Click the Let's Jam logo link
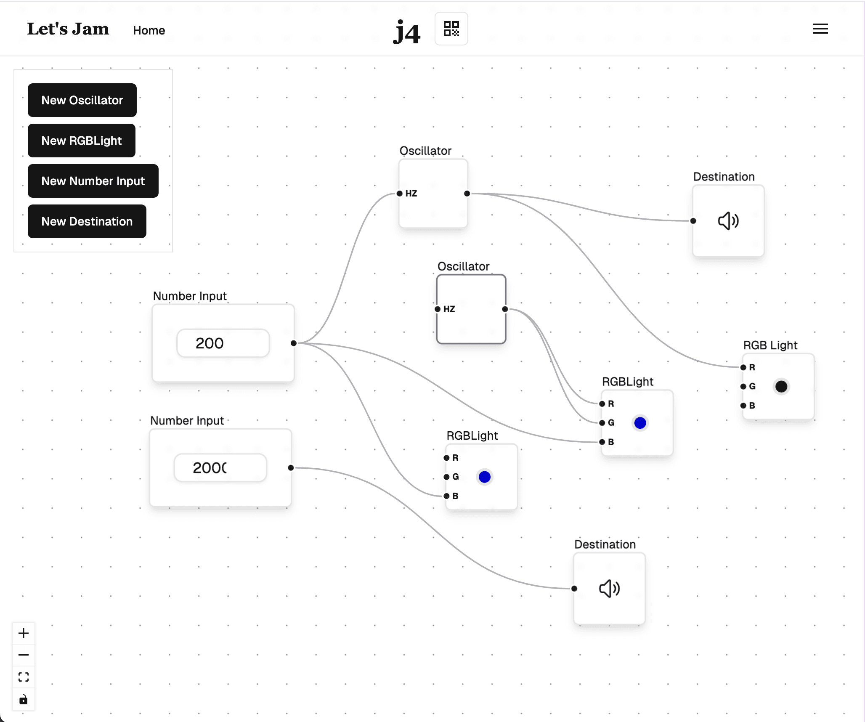Image resolution: width=865 pixels, height=722 pixels. click(68, 29)
